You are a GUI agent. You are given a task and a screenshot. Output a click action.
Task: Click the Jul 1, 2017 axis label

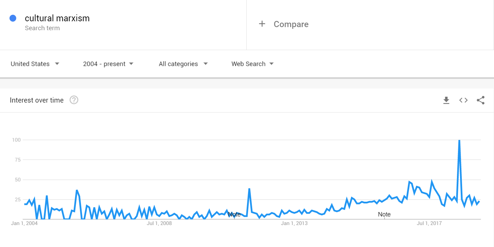pos(429,223)
